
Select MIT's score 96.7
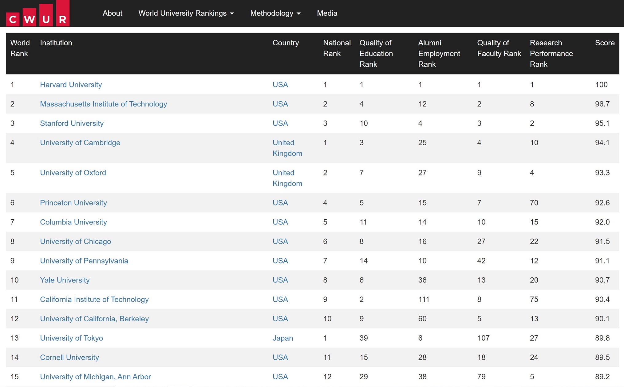click(x=602, y=104)
